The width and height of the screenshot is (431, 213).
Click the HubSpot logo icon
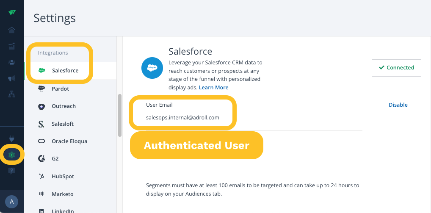click(x=41, y=177)
